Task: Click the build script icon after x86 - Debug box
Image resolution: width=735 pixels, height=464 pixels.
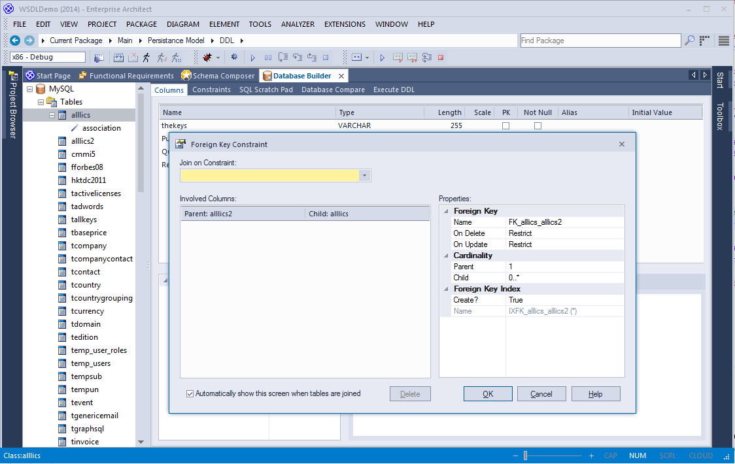Action: tap(99, 58)
